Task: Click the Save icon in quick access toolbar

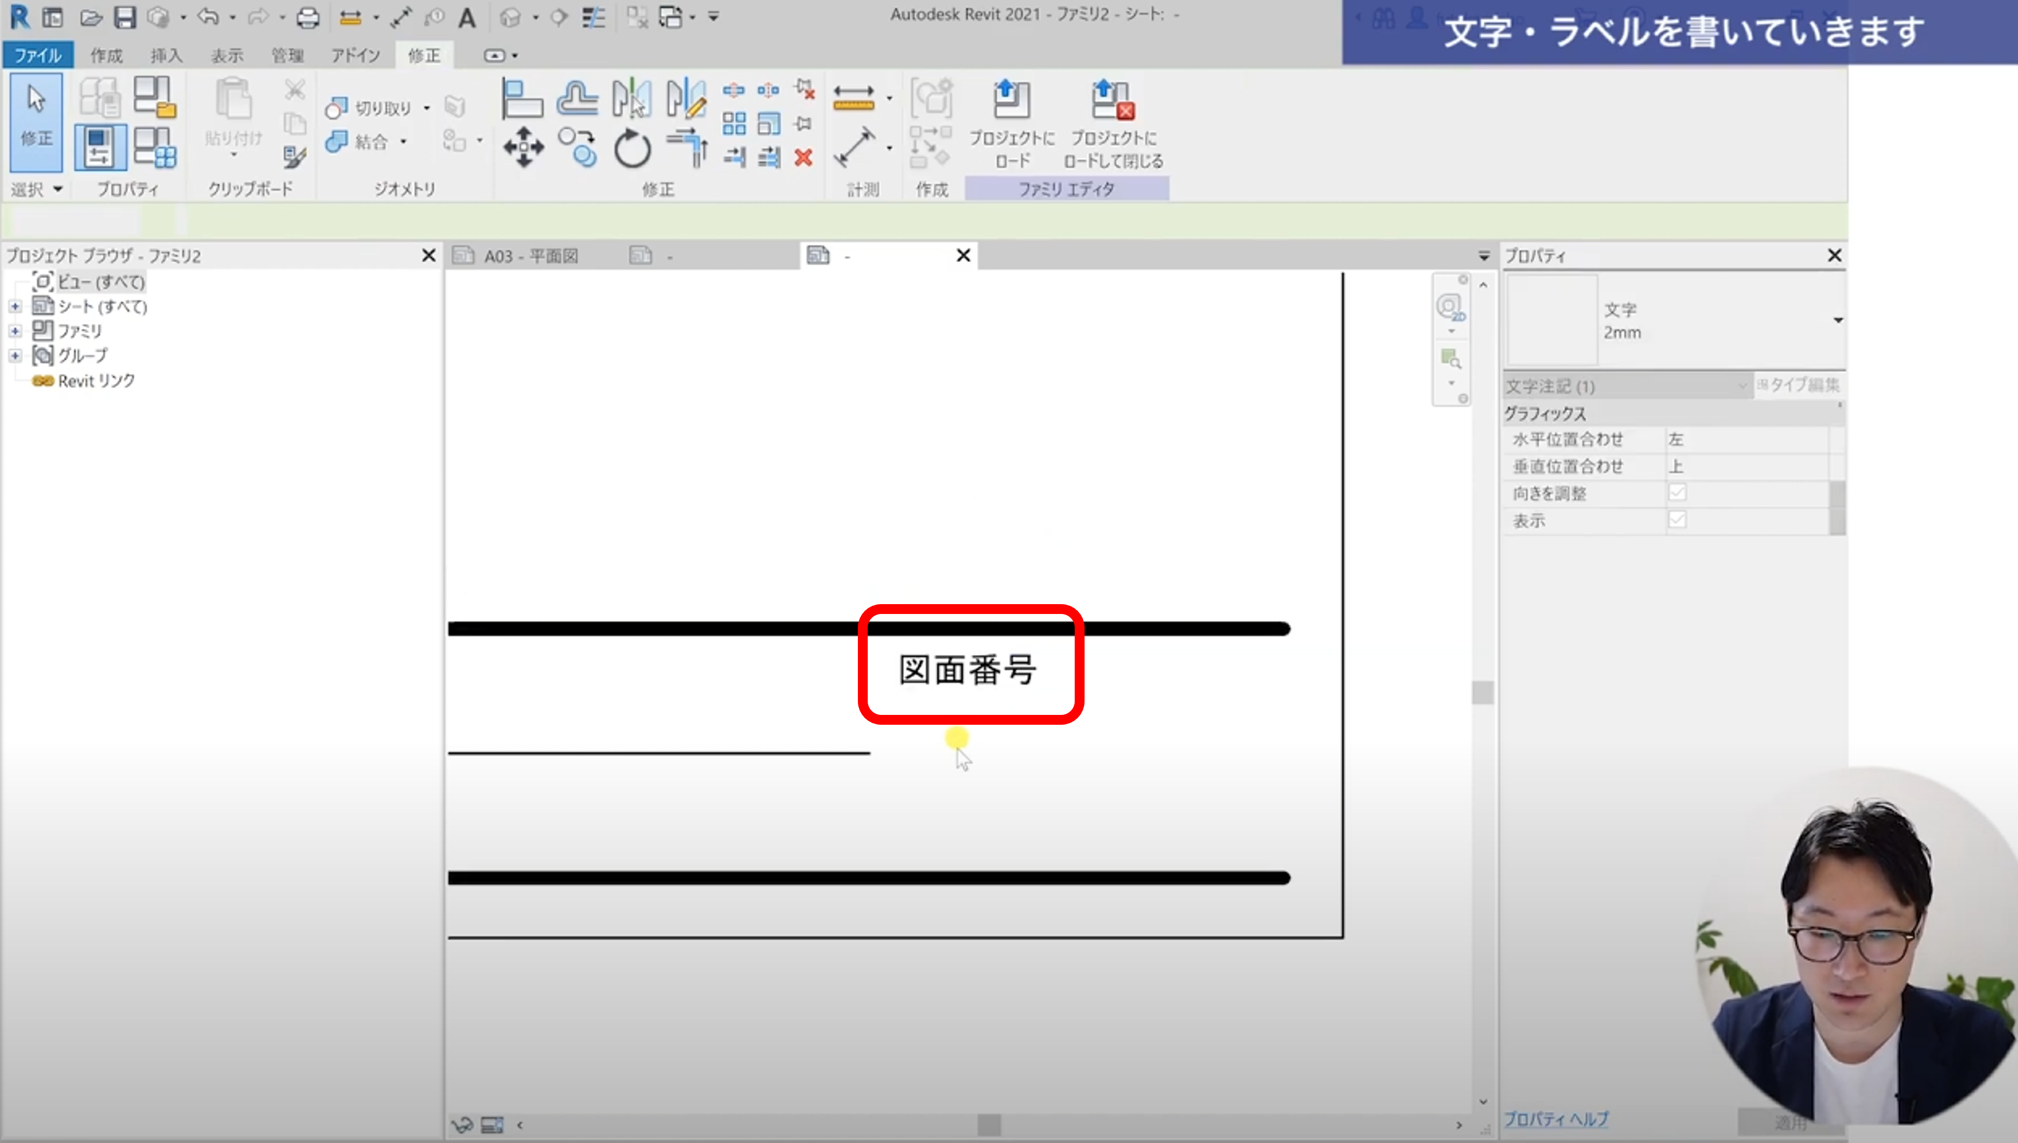Action: point(125,17)
